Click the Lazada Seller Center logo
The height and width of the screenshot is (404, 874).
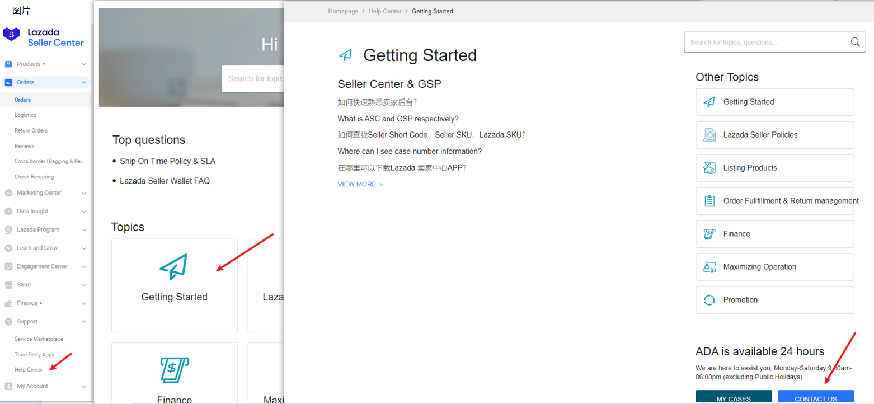pos(44,37)
